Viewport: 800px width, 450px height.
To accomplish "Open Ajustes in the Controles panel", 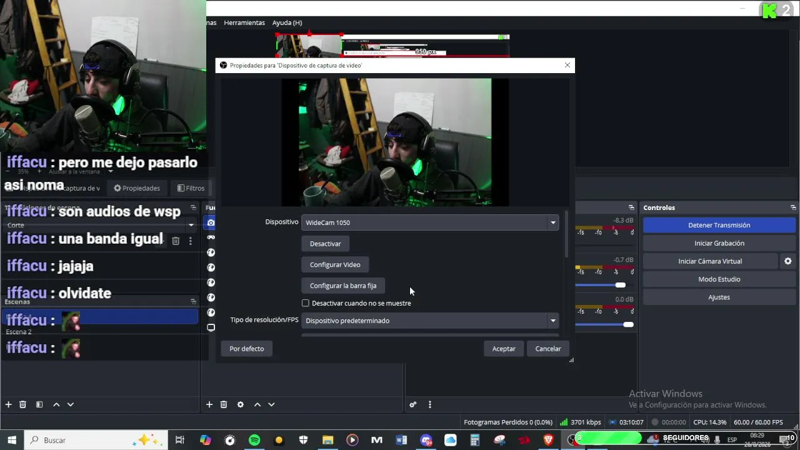I will point(719,297).
